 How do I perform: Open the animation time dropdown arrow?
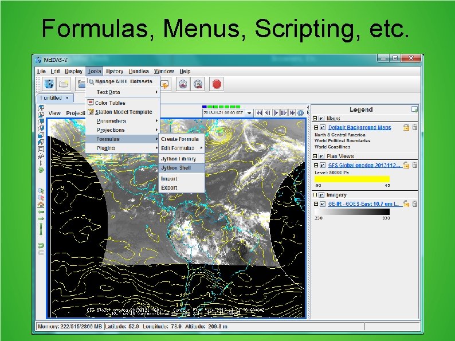(x=249, y=113)
